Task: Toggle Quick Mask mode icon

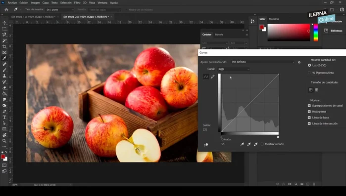Action: coord(4,165)
